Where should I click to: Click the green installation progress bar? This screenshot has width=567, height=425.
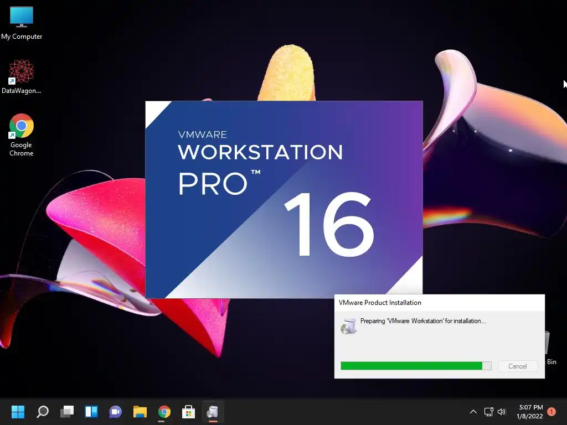tap(416, 366)
